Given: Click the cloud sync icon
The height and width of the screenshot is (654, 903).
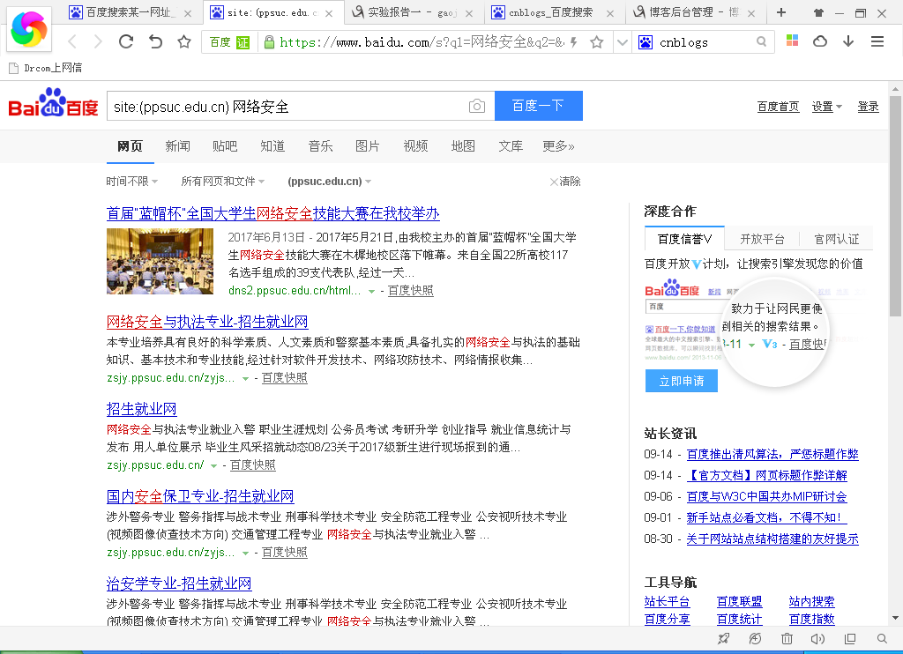Looking at the screenshot, I should click(x=820, y=41).
